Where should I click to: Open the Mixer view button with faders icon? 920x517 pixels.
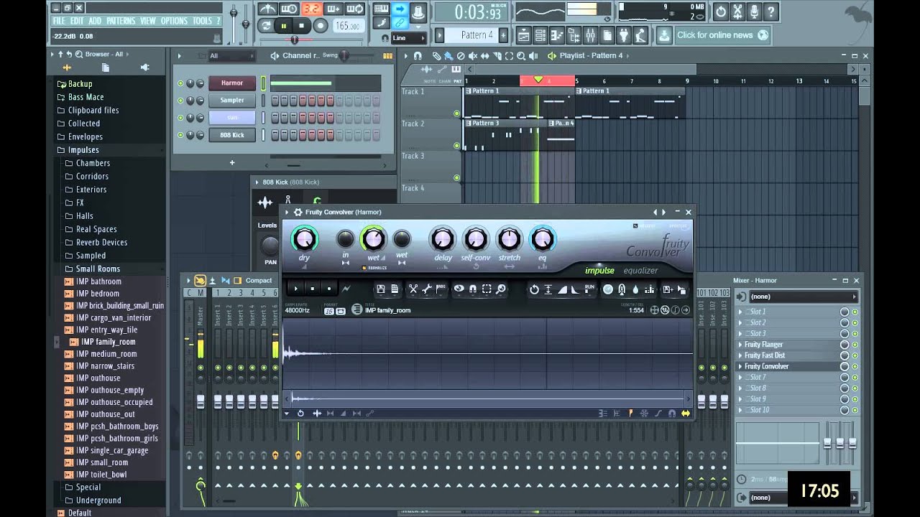(591, 35)
